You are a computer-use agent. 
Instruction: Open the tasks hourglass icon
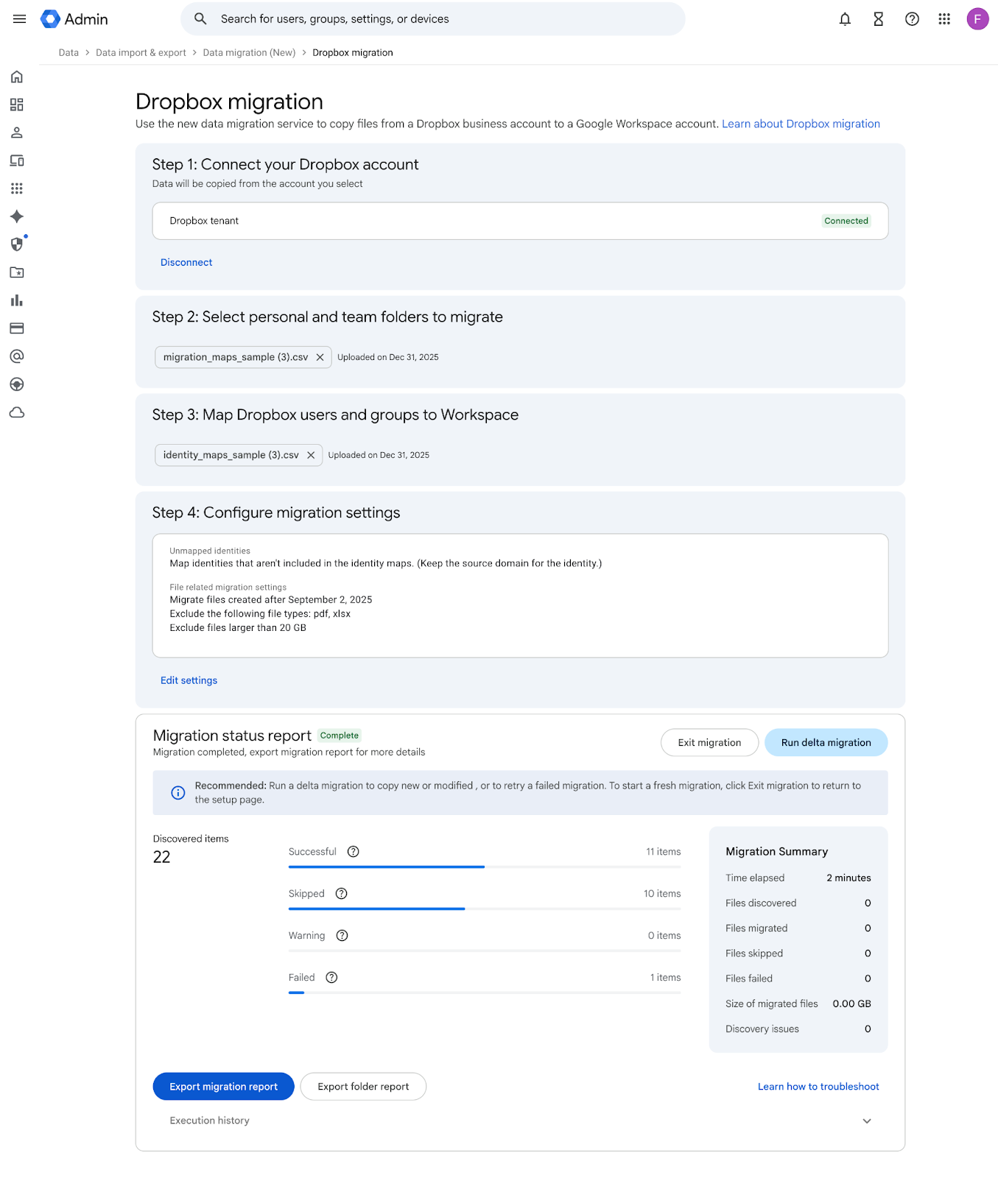(x=878, y=19)
